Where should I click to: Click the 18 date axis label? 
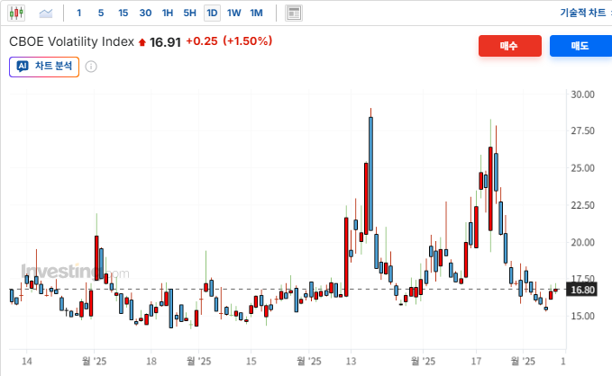pyautogui.click(x=151, y=362)
